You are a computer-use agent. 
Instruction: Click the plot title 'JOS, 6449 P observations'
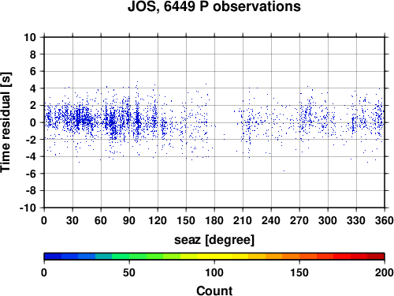click(x=214, y=6)
